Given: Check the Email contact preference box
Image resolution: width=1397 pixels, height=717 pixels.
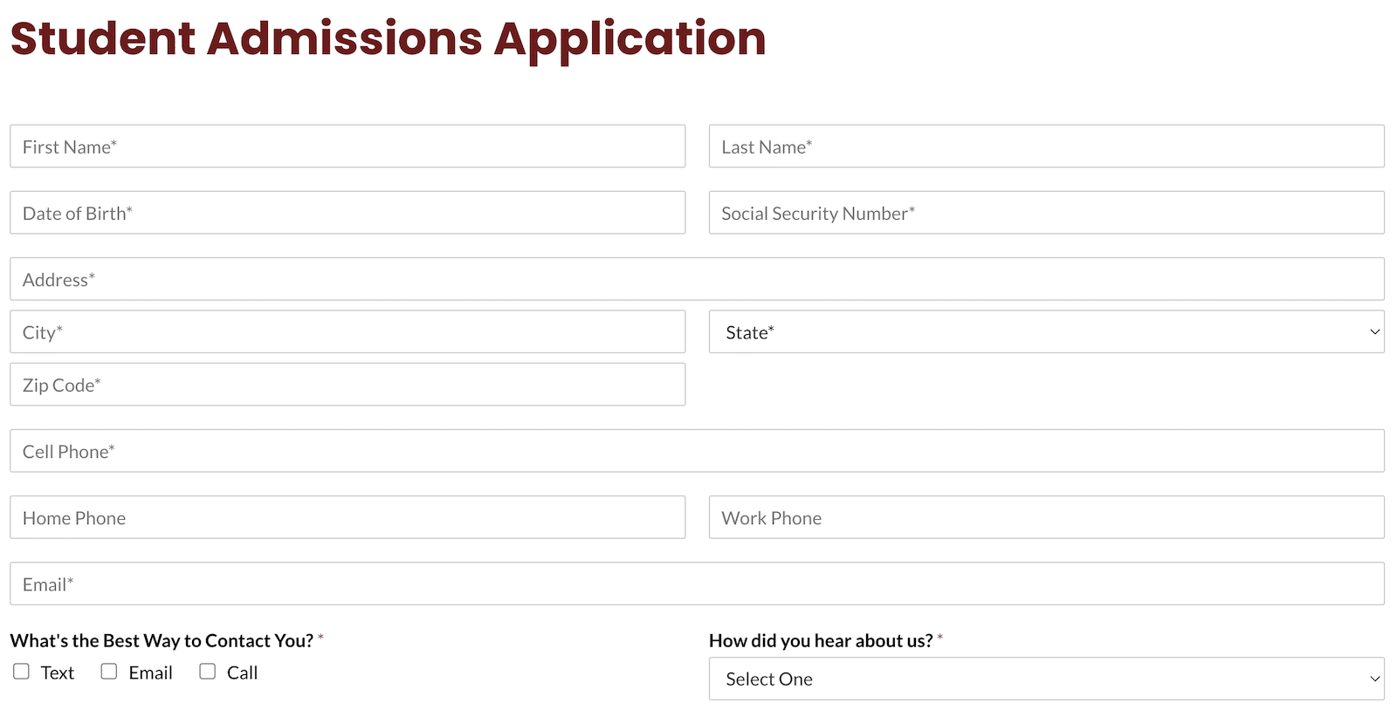Looking at the screenshot, I should click(x=108, y=671).
